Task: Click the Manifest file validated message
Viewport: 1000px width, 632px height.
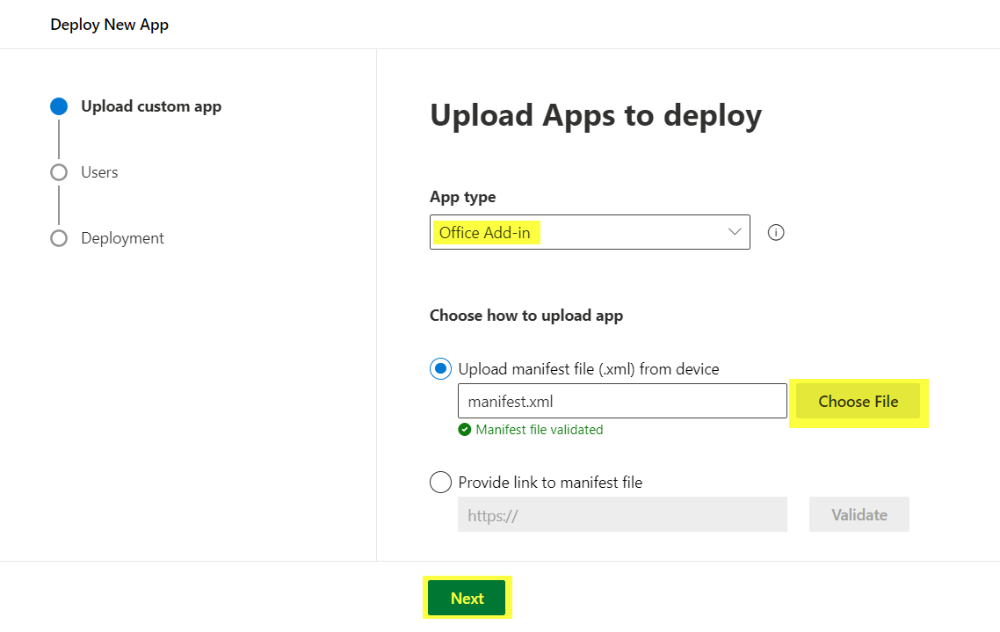Action: tap(539, 430)
